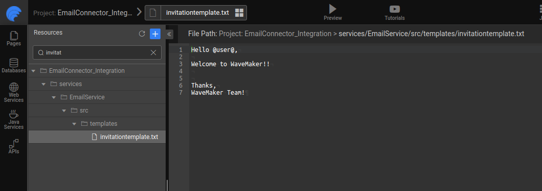Screen dimensions: 542x191
Task: Open the Databases sidebar panel
Action: click(x=14, y=66)
